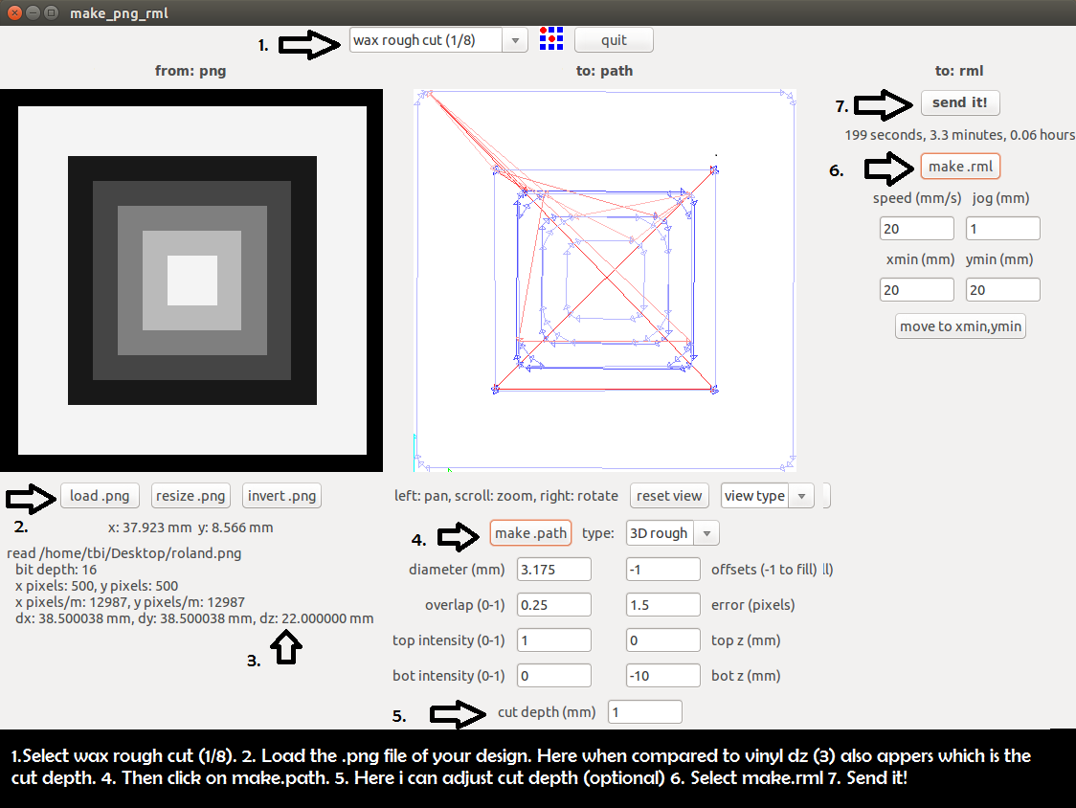Click the 'left: pan, scroll: zoom, right: rotate' hint text
Screen dimensions: 1076x808
click(x=505, y=496)
